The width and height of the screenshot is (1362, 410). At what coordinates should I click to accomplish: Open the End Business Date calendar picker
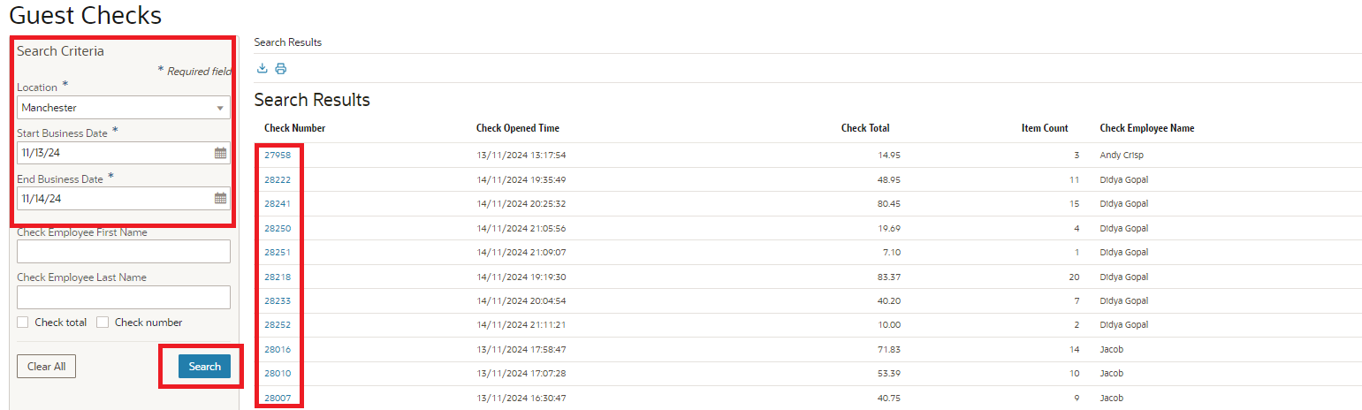point(220,199)
